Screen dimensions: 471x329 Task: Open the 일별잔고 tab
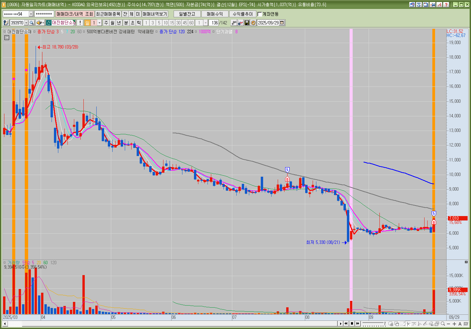[x=187, y=14]
